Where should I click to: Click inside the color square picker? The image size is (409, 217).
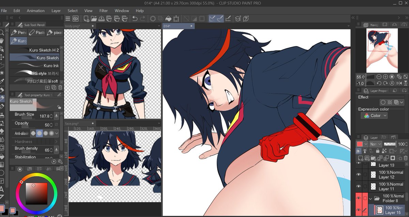point(36,193)
